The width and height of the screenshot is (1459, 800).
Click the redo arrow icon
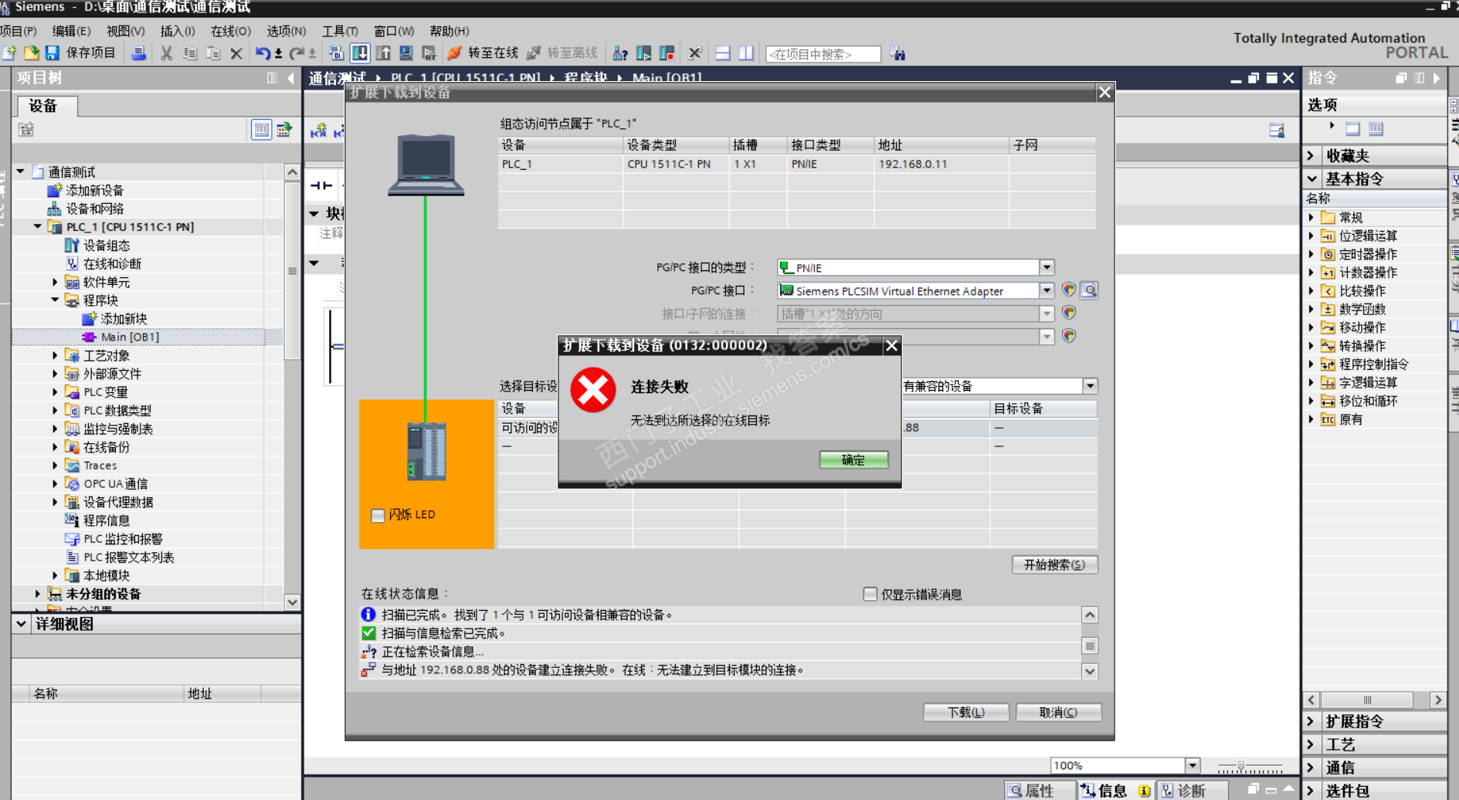pyautogui.click(x=297, y=53)
